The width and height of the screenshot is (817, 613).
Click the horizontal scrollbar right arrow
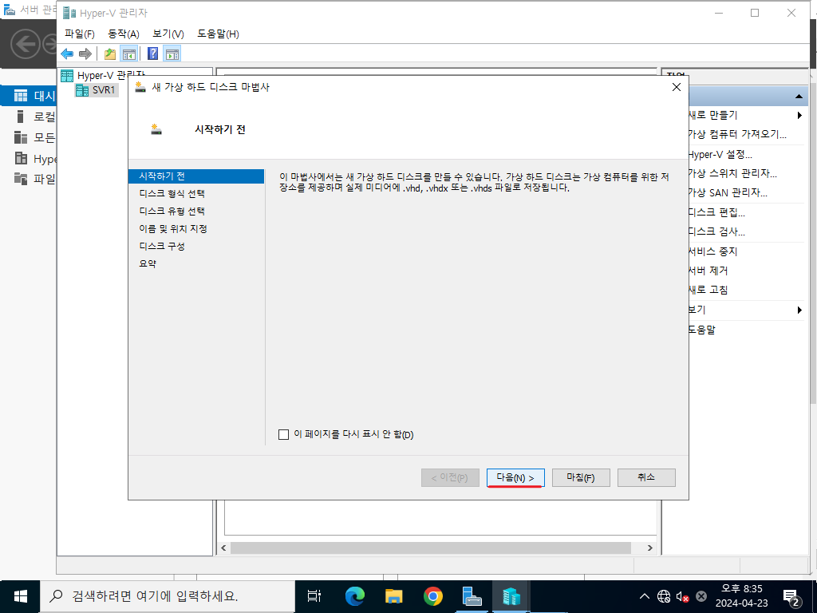[649, 548]
